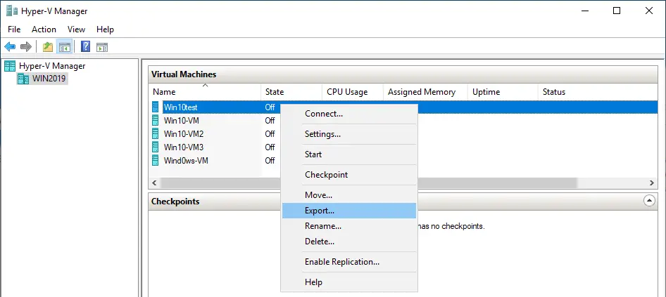Choose Rename... from the context menu
Image resolution: width=666 pixels, height=297 pixels.
coord(349,226)
